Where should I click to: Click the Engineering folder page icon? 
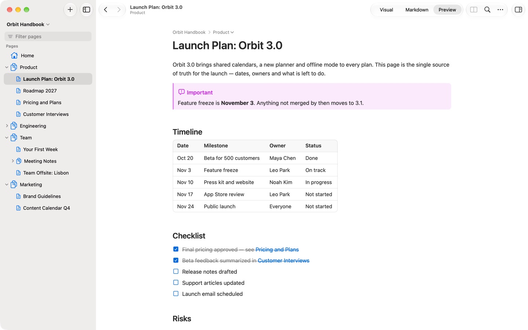click(14, 126)
